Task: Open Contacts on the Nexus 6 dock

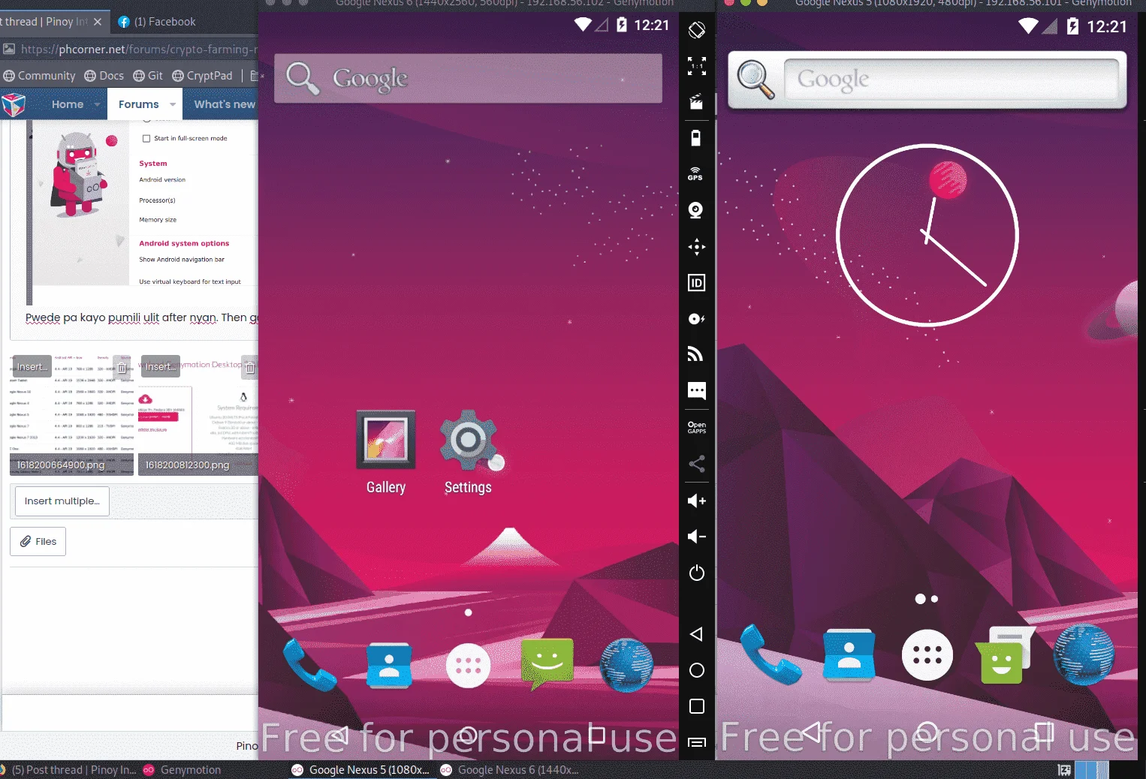Action: coord(389,665)
